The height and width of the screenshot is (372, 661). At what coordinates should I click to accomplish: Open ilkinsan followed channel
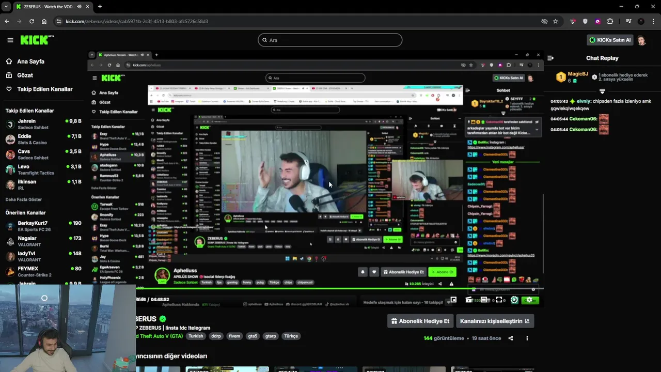43,184
